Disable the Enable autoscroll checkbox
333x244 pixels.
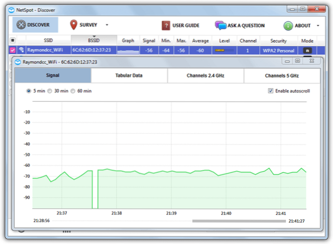(271, 91)
